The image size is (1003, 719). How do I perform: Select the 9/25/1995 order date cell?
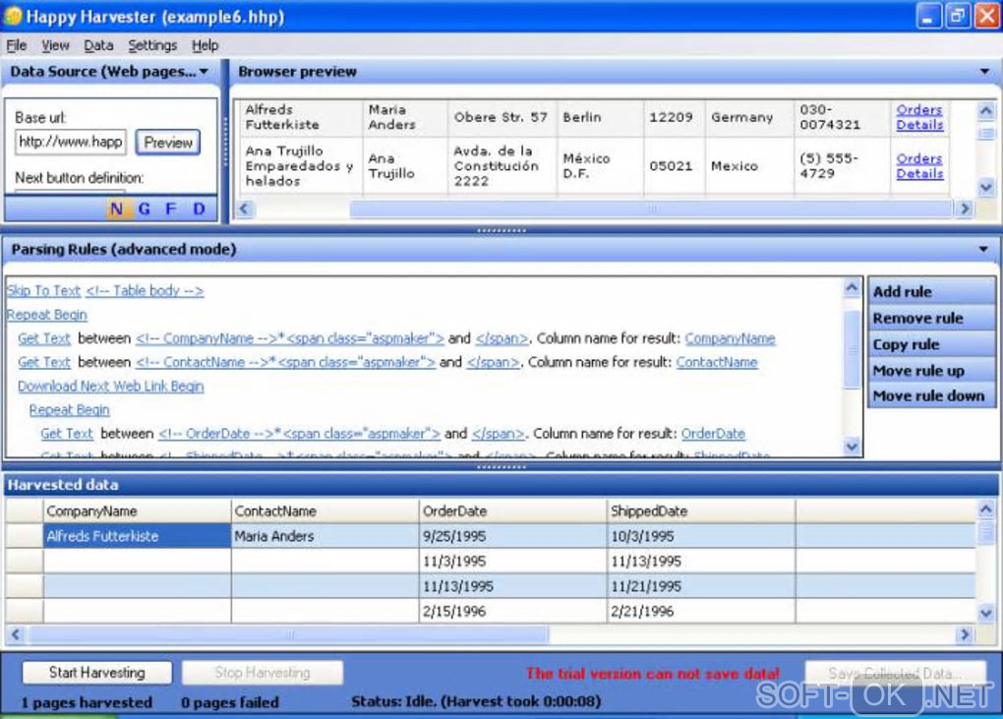tap(512, 536)
